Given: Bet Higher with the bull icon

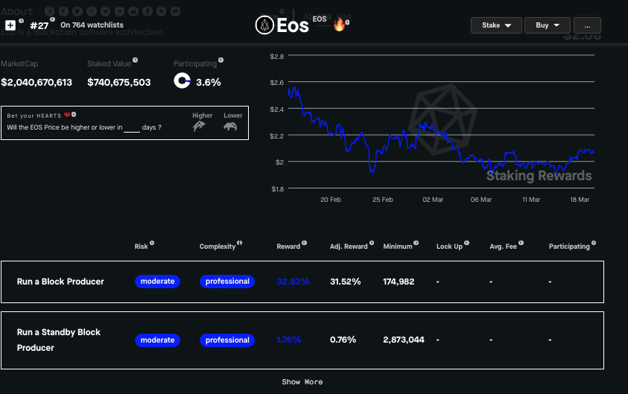Looking at the screenshot, I should [201, 127].
